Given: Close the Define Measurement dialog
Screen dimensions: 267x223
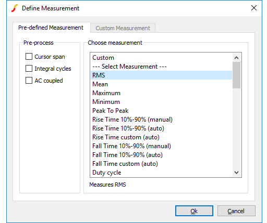Looking at the screenshot, I should point(254,8).
